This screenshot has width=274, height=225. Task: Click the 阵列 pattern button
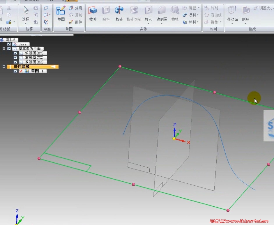point(211,8)
